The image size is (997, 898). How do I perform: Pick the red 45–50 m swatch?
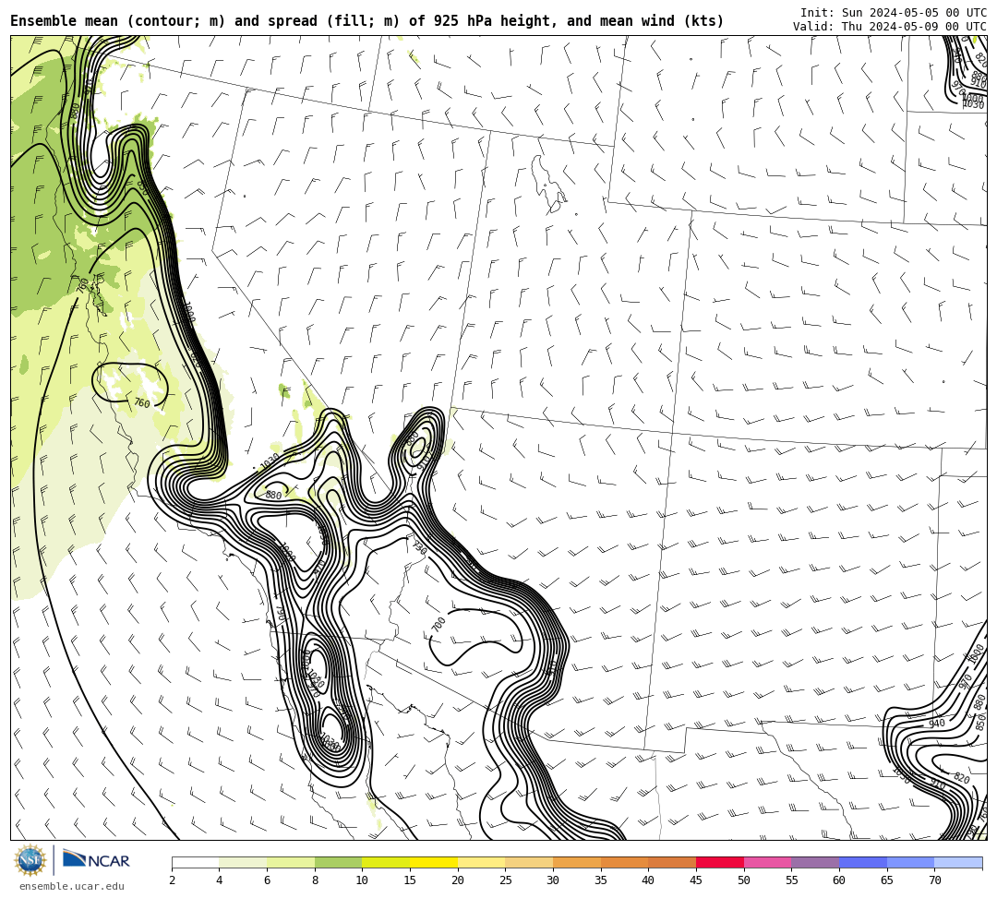(720, 862)
